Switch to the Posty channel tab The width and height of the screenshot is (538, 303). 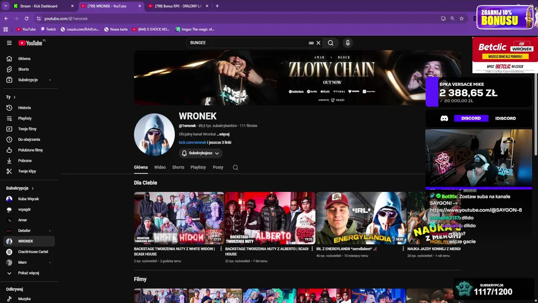click(218, 167)
